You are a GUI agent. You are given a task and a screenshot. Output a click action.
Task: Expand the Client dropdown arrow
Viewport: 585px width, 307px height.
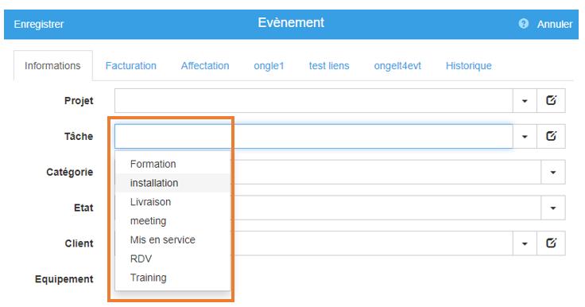525,244
